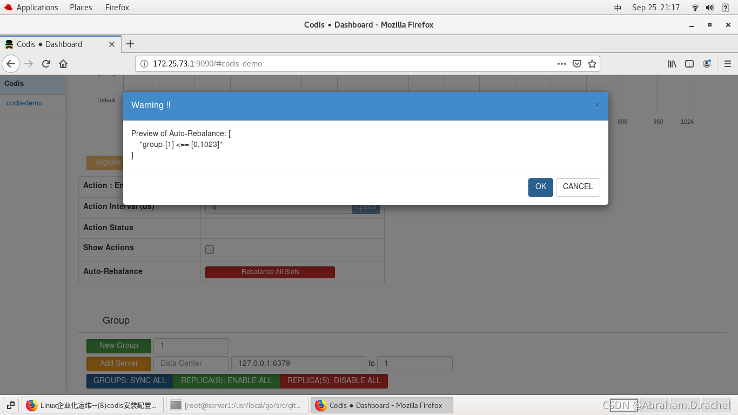Bookmark this page with the star icon
Viewport: 738px width, 415px height.
(x=592, y=64)
